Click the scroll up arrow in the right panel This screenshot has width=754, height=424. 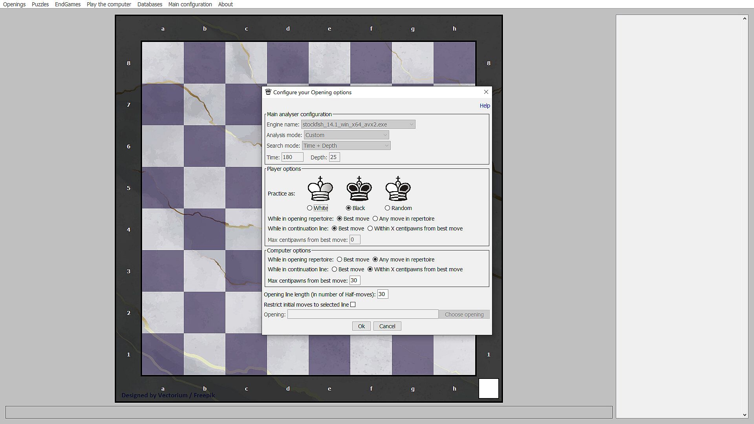745,18
